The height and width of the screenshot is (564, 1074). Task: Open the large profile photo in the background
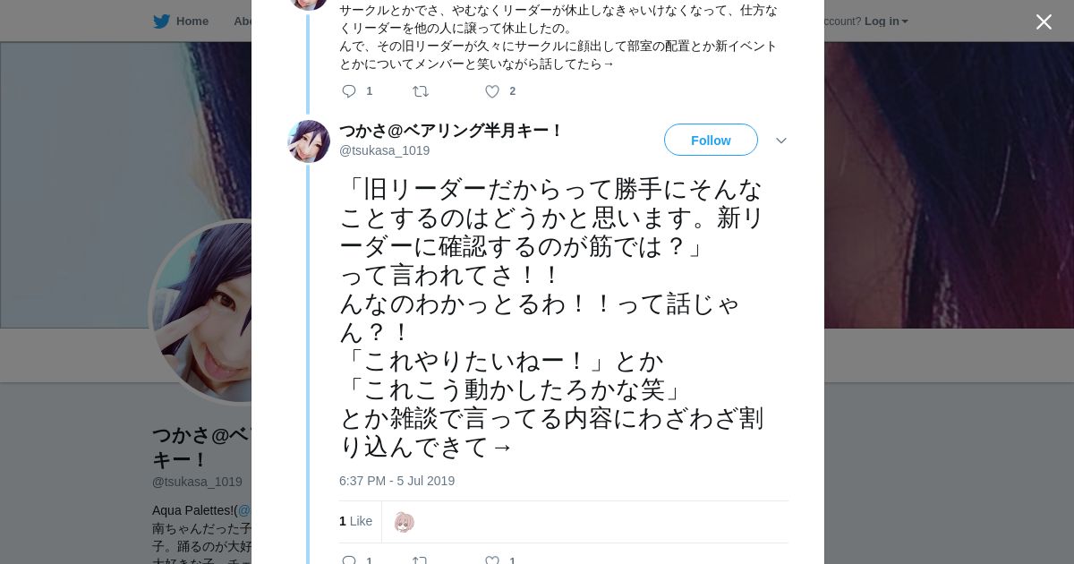click(201, 312)
